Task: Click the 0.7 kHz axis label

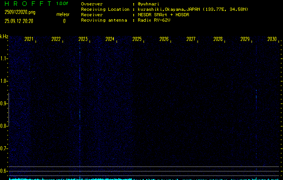Action: [4, 148]
